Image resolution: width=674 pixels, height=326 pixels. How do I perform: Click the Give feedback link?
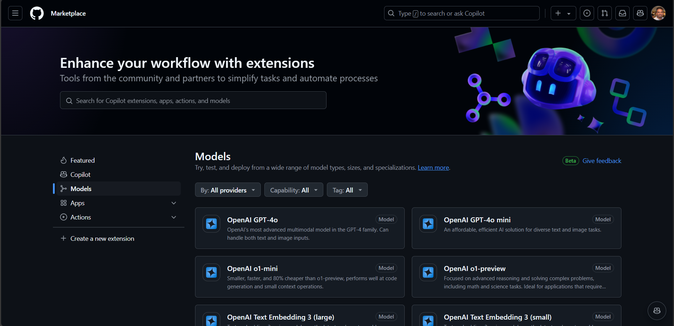602,161
